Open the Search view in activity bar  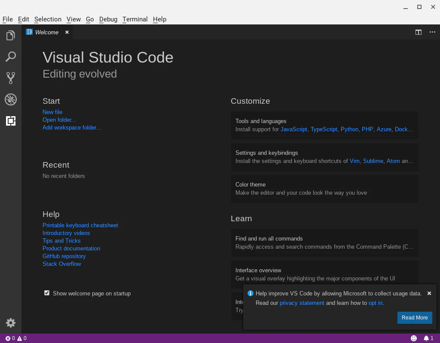click(11, 57)
